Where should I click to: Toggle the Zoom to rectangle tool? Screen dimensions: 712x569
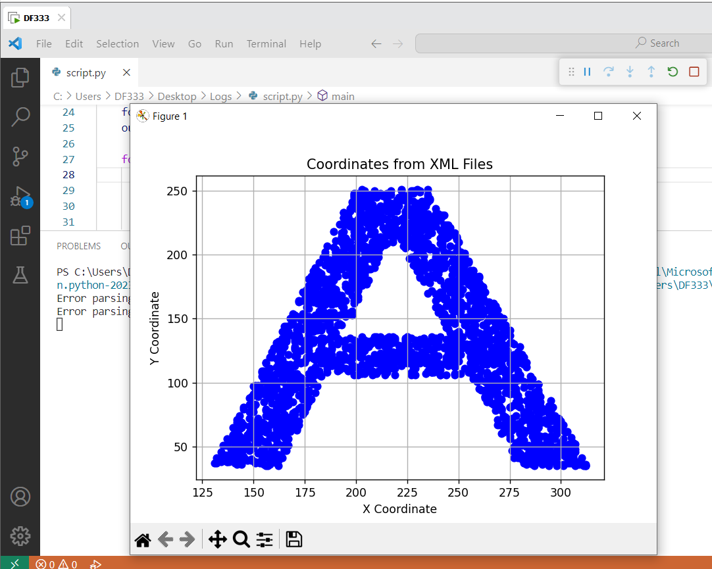pyautogui.click(x=242, y=540)
